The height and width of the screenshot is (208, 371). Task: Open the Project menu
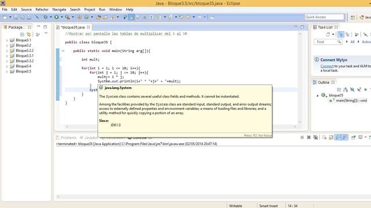click(x=90, y=9)
